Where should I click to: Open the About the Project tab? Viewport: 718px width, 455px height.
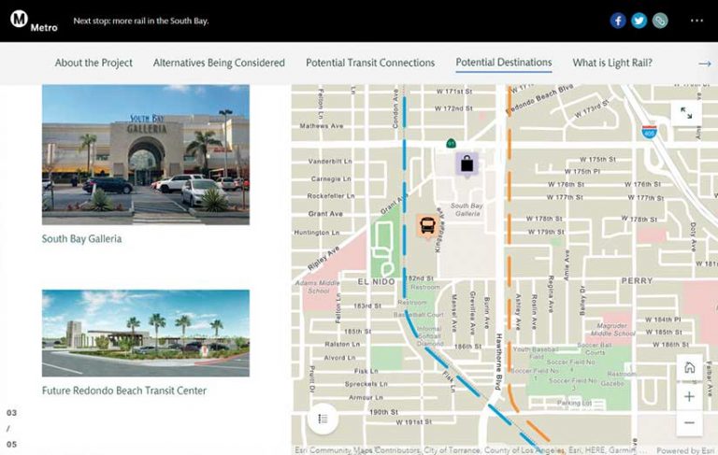coord(93,63)
